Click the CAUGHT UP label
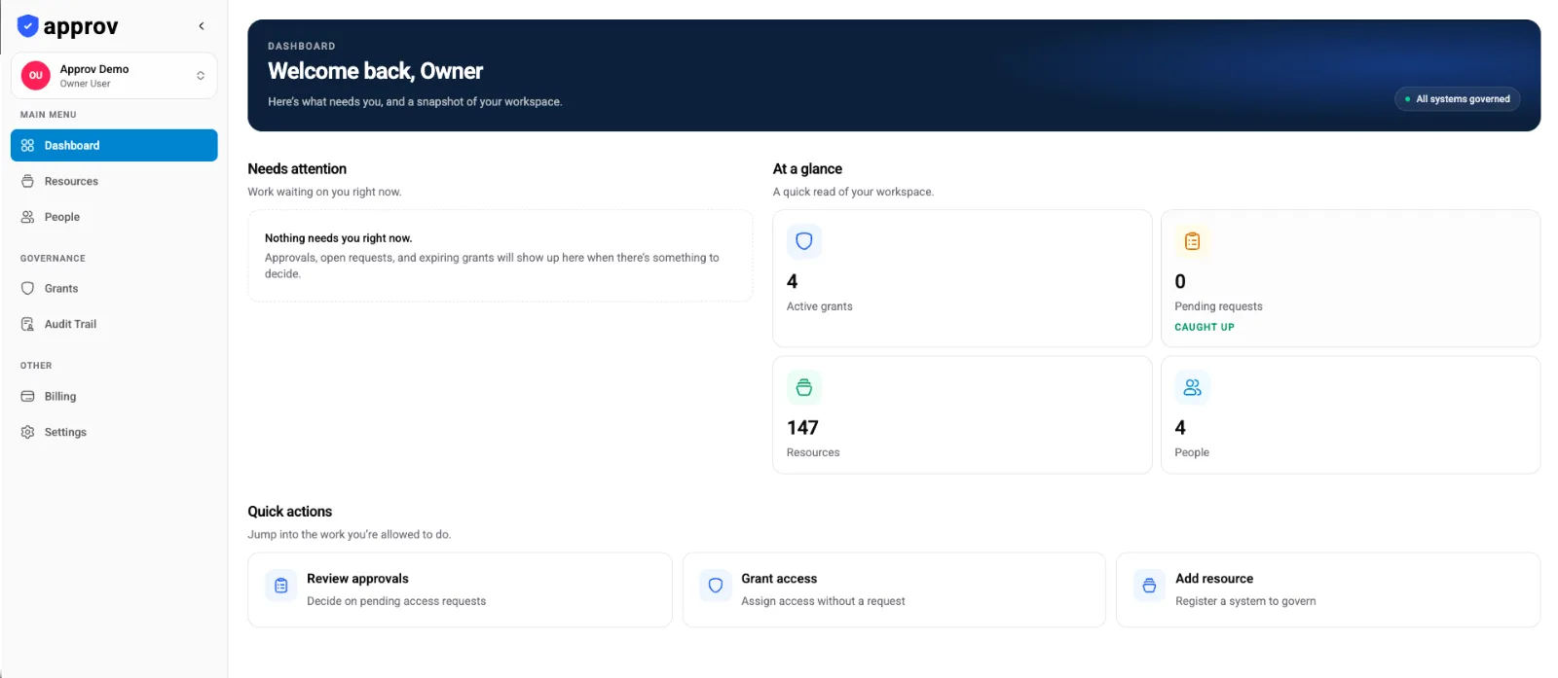This screenshot has width=1558, height=678. pos(1205,328)
